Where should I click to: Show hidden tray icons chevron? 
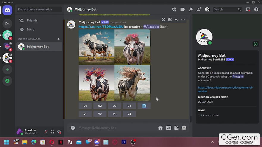point(212,142)
